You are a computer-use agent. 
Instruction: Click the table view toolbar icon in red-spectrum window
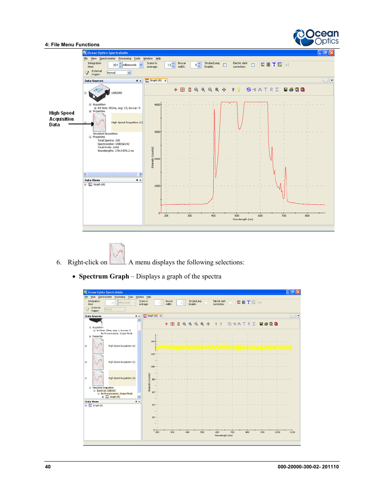tap(268, 64)
